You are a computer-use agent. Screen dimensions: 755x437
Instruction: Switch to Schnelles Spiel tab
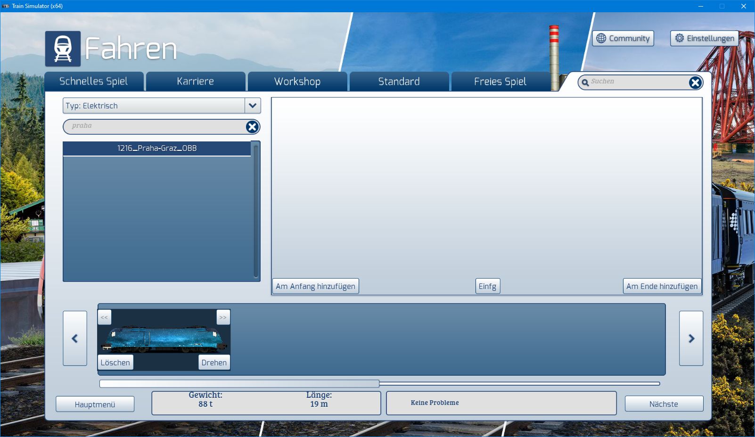(93, 82)
